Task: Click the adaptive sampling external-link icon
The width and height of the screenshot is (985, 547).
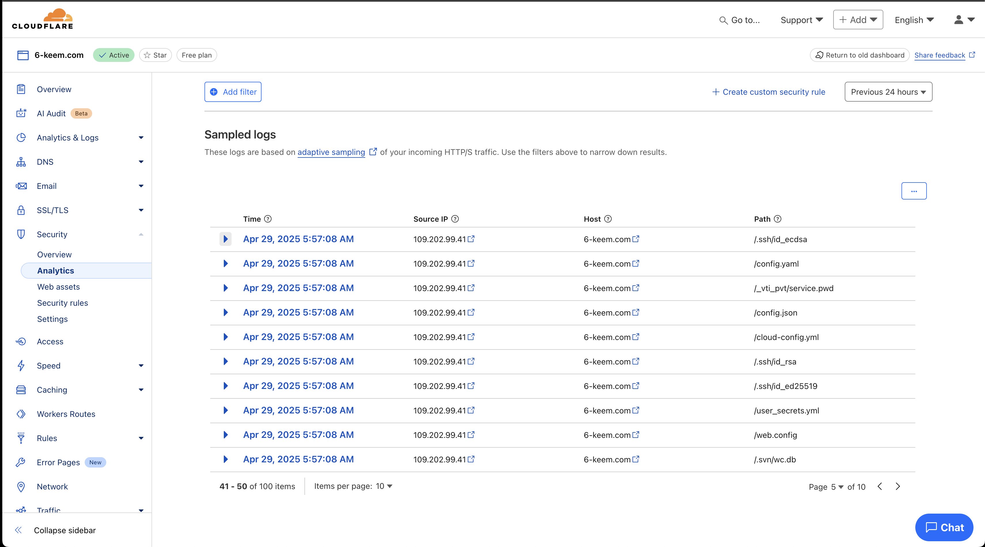Action: click(373, 152)
